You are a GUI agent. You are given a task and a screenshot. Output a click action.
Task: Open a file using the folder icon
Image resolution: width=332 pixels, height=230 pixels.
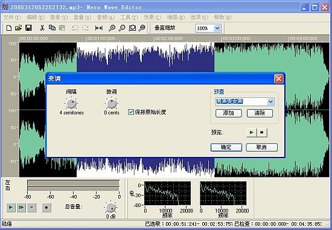19,28
